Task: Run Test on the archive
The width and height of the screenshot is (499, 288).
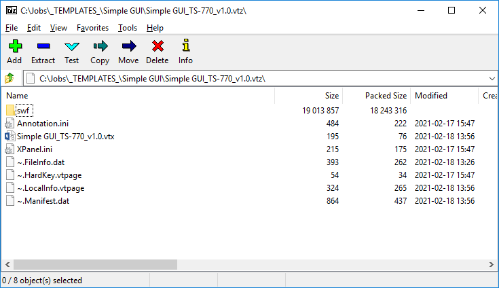Action: 71,47
